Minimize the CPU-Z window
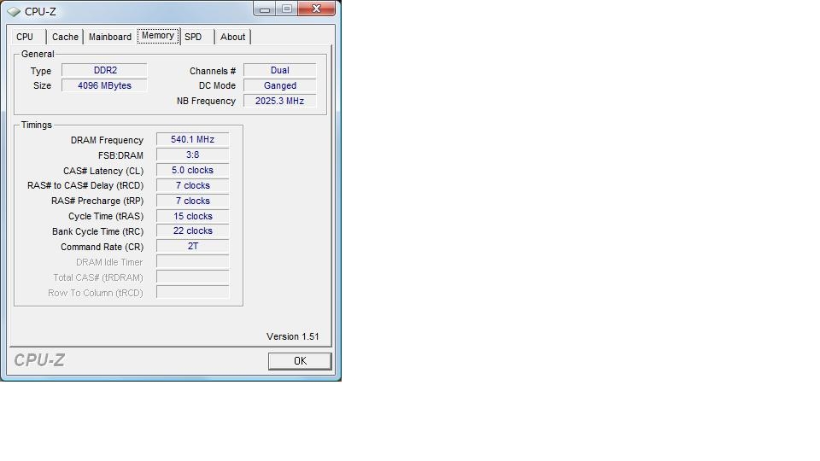Viewport: 820px width, 461px height. 265,9
